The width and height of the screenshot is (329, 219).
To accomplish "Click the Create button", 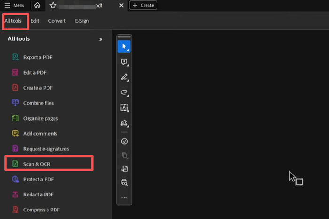I will pyautogui.click(x=143, y=5).
